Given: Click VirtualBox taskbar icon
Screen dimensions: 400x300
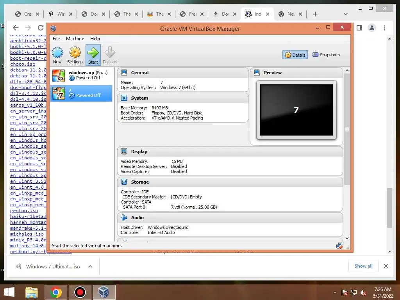Looking at the screenshot, I should click(104, 292).
